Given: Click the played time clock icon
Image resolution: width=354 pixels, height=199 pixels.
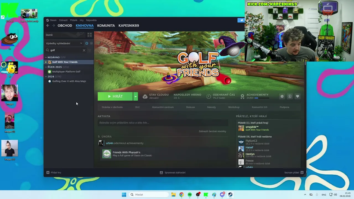Looking at the screenshot, I should [209, 96].
